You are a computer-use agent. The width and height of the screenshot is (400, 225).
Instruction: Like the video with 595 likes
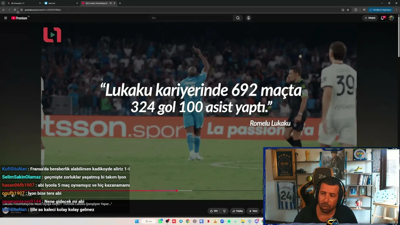214,211
